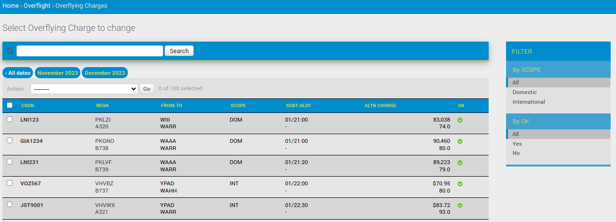Image resolution: width=616 pixels, height=222 pixels.
Task: Focus the search text field
Action: (90, 51)
